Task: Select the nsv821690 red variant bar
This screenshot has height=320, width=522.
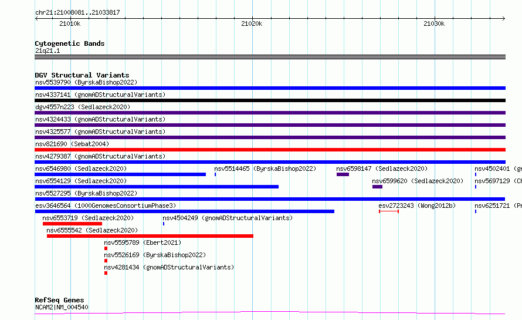Action: pos(270,150)
